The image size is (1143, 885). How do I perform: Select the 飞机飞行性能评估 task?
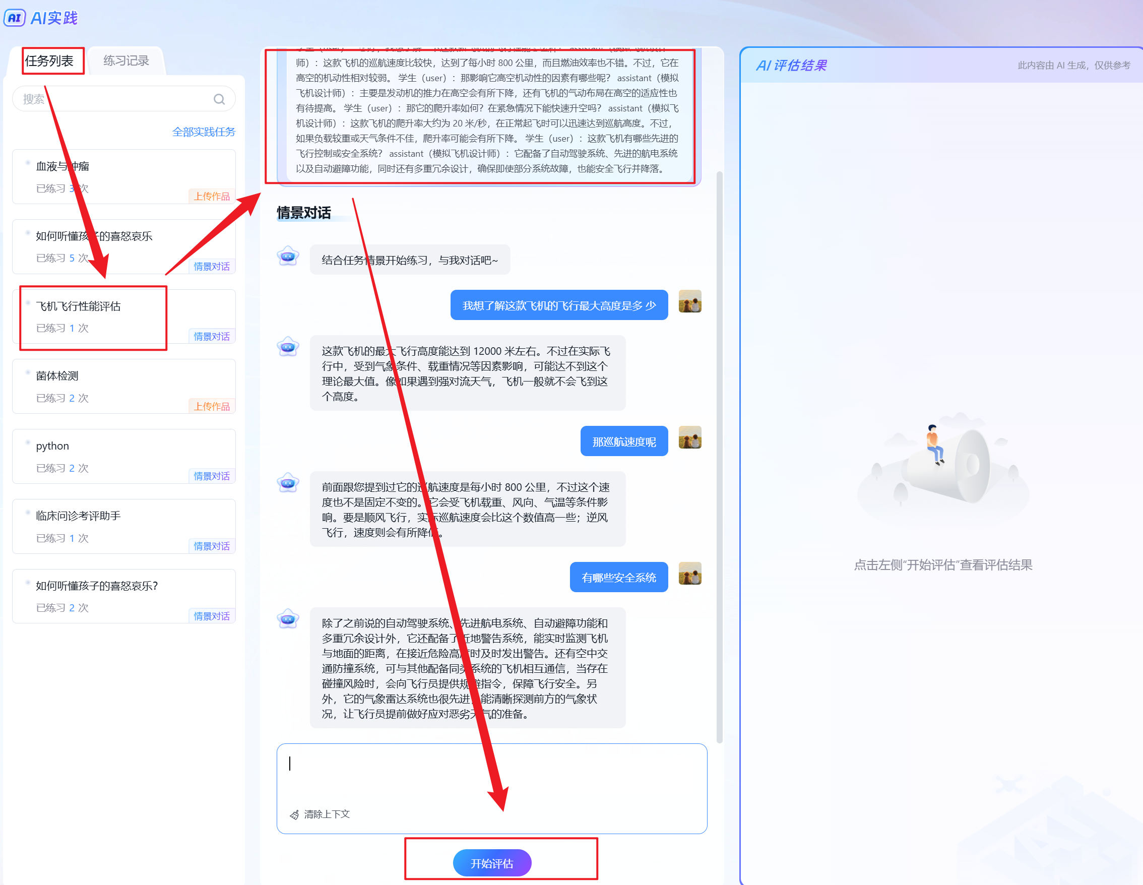tap(79, 306)
